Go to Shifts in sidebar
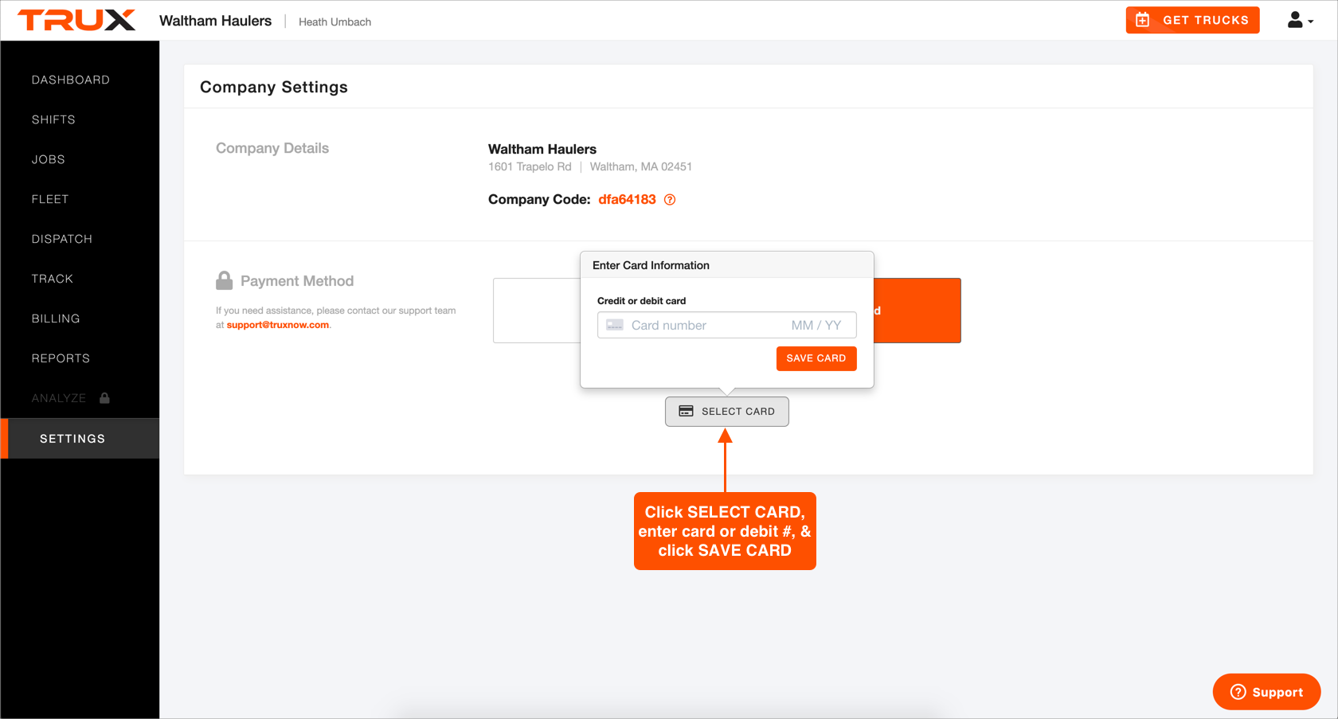The image size is (1338, 719). [x=53, y=119]
